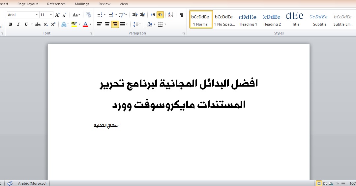
Task: Toggle Superscript formatting
Action: point(53,24)
